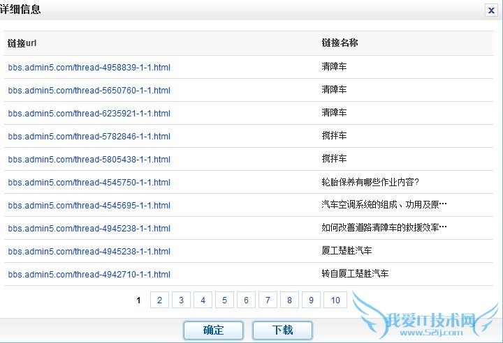Go to page 10
Image resolution: width=503 pixels, height=343 pixels.
(335, 300)
